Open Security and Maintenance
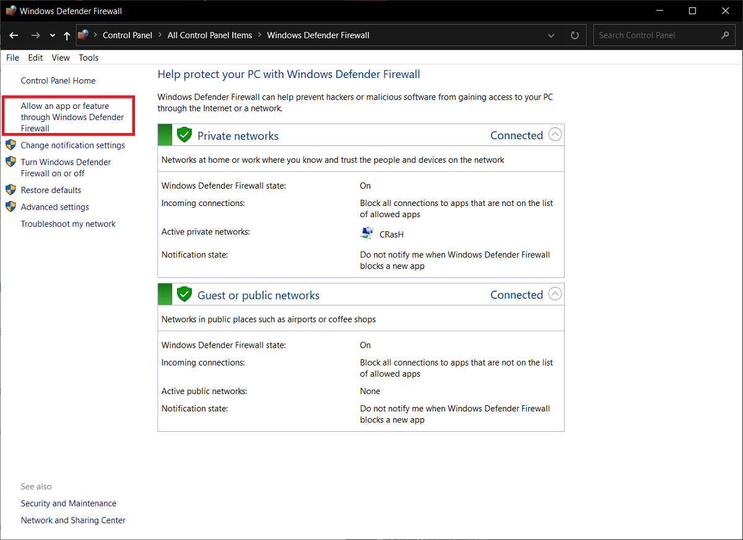The height and width of the screenshot is (540, 743). pos(68,503)
